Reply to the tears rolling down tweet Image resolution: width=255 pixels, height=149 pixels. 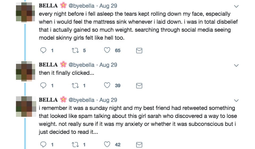click(43, 50)
